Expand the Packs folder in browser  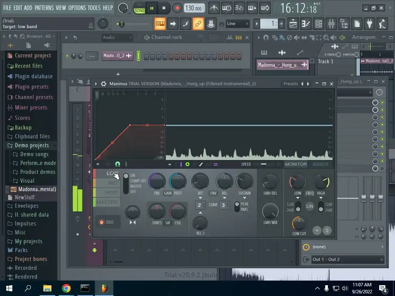tap(21, 250)
